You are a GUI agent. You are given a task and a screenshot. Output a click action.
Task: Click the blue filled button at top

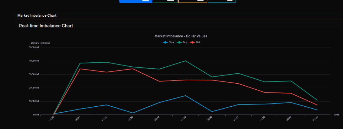point(135,1)
